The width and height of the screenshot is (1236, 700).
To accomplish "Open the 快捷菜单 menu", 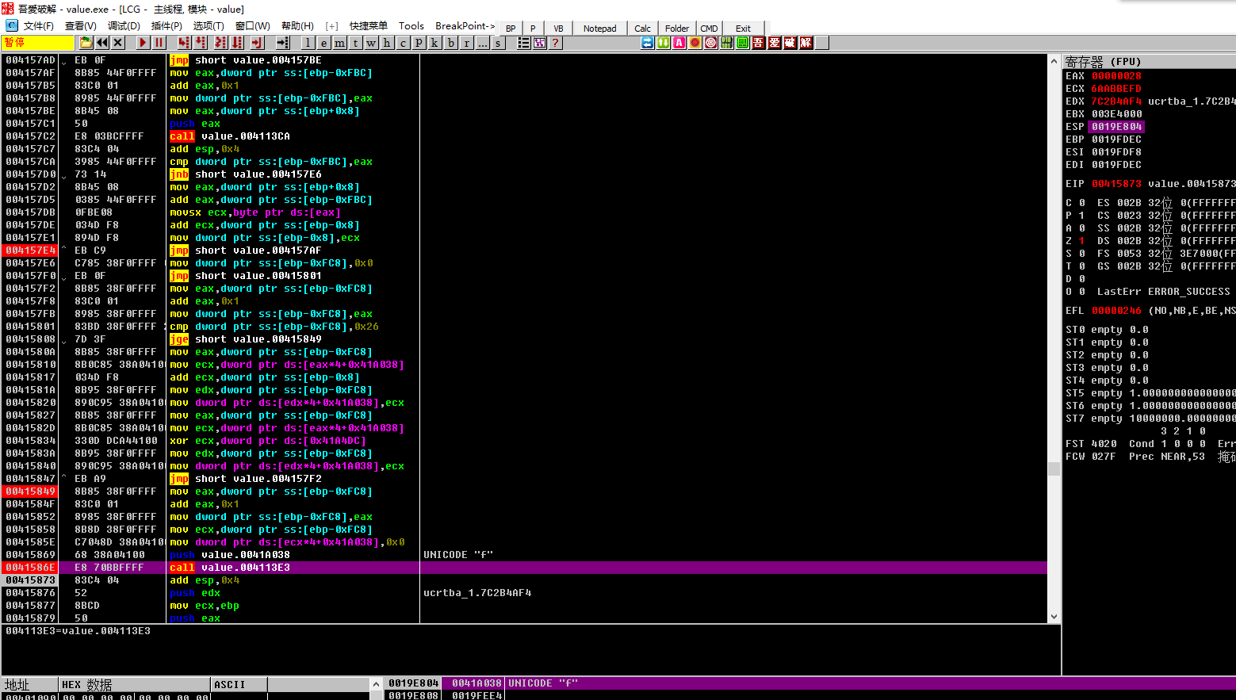I will 369,26.
